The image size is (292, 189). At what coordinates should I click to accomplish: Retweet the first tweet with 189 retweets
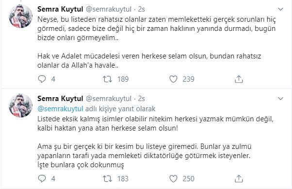(x=108, y=79)
